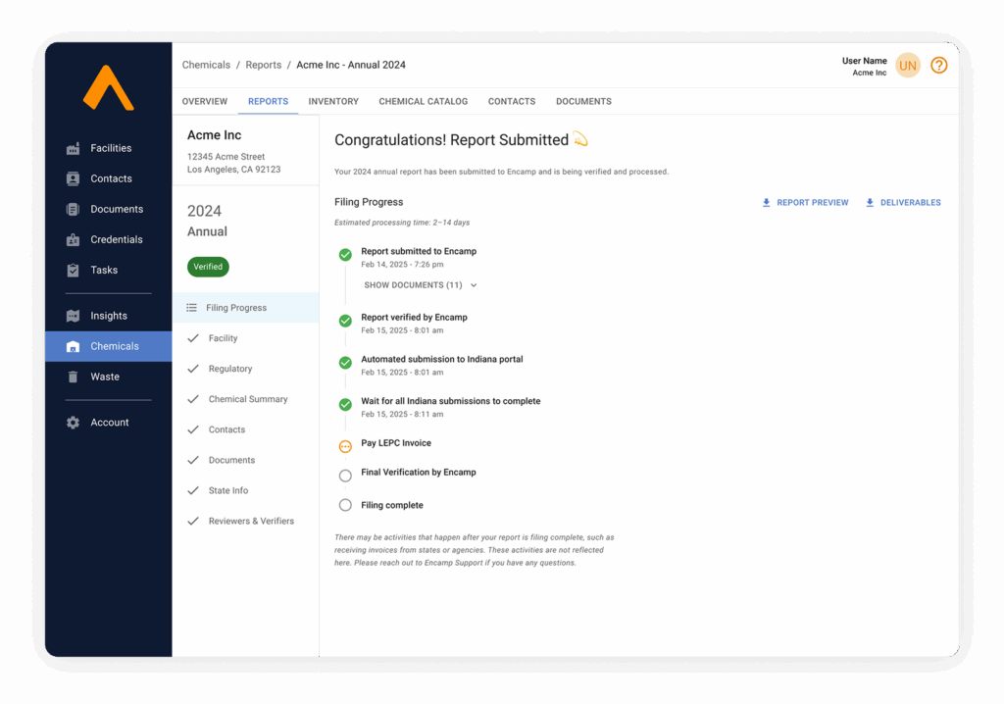This screenshot has width=1004, height=704.
Task: Click green check for Wait for all Indiana submissions
Action: (x=345, y=404)
